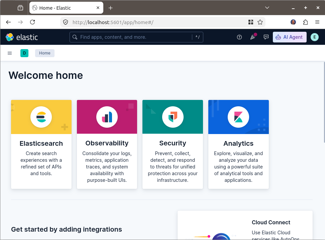The width and height of the screenshot is (325, 240).
Task: Click the Analytics Kibana icon
Action: tap(238, 117)
